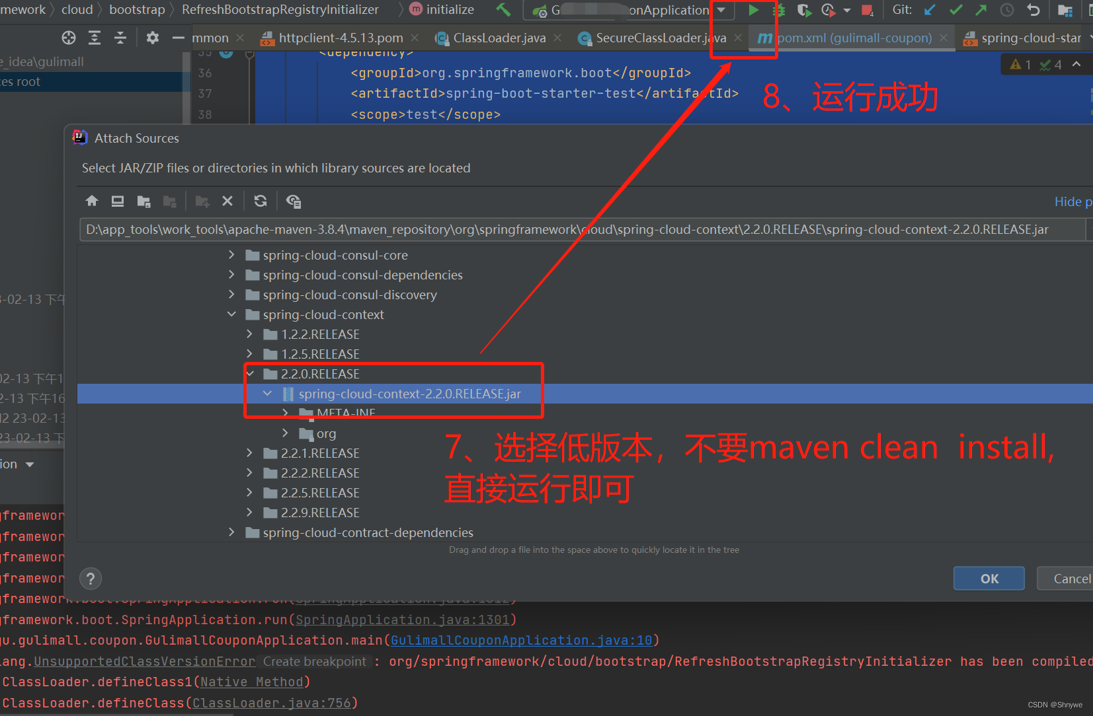Expand the 2.2.9.RELEASE folder

(249, 513)
